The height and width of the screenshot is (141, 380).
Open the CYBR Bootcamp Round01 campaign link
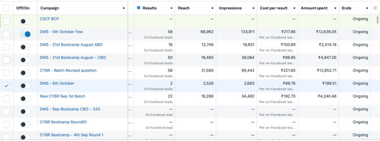(x=63, y=122)
